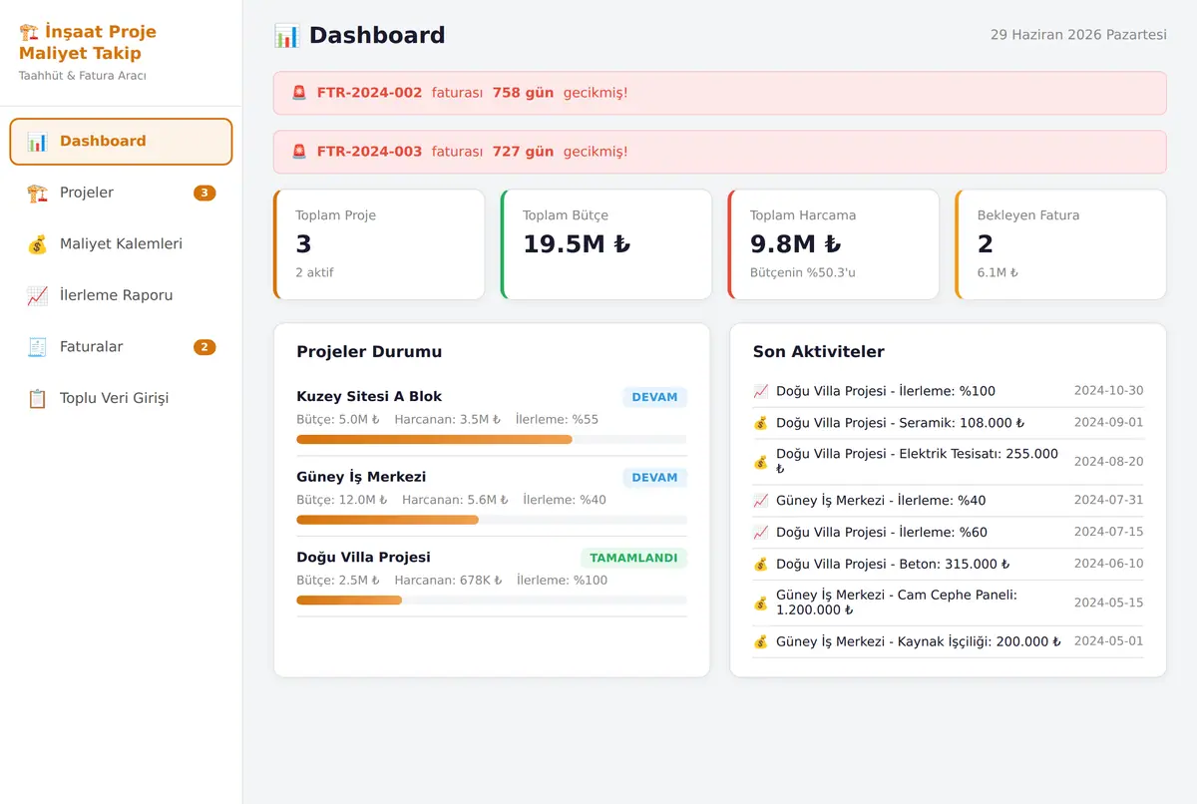Open the FTR-2024-003 overdue invoice link

tap(369, 152)
